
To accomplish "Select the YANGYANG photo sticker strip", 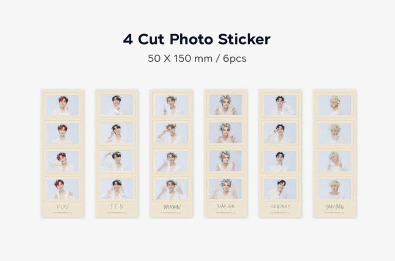I will tap(334, 153).
